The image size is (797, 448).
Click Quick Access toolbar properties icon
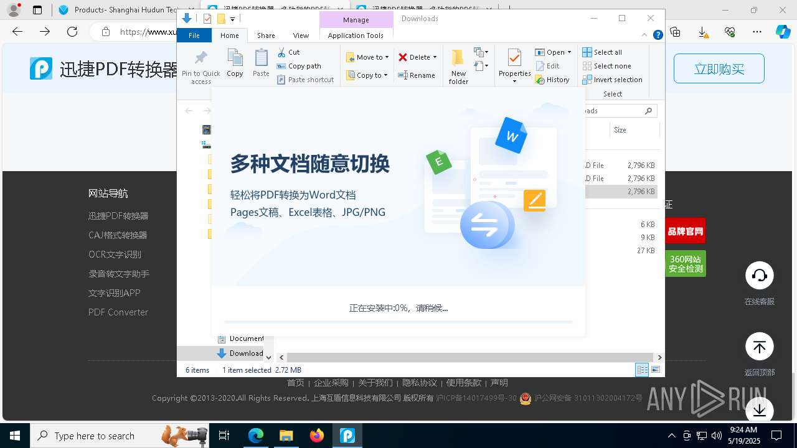207,19
